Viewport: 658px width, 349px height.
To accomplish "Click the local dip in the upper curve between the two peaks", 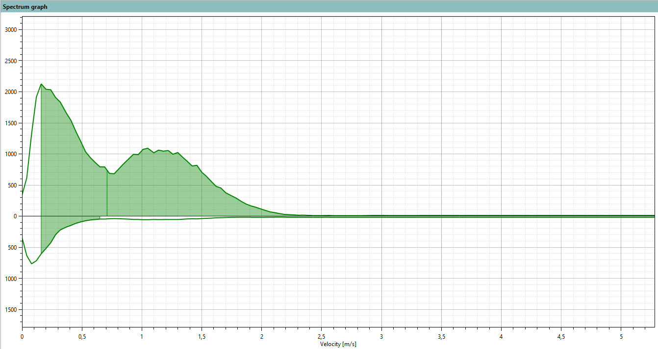I will (x=113, y=174).
